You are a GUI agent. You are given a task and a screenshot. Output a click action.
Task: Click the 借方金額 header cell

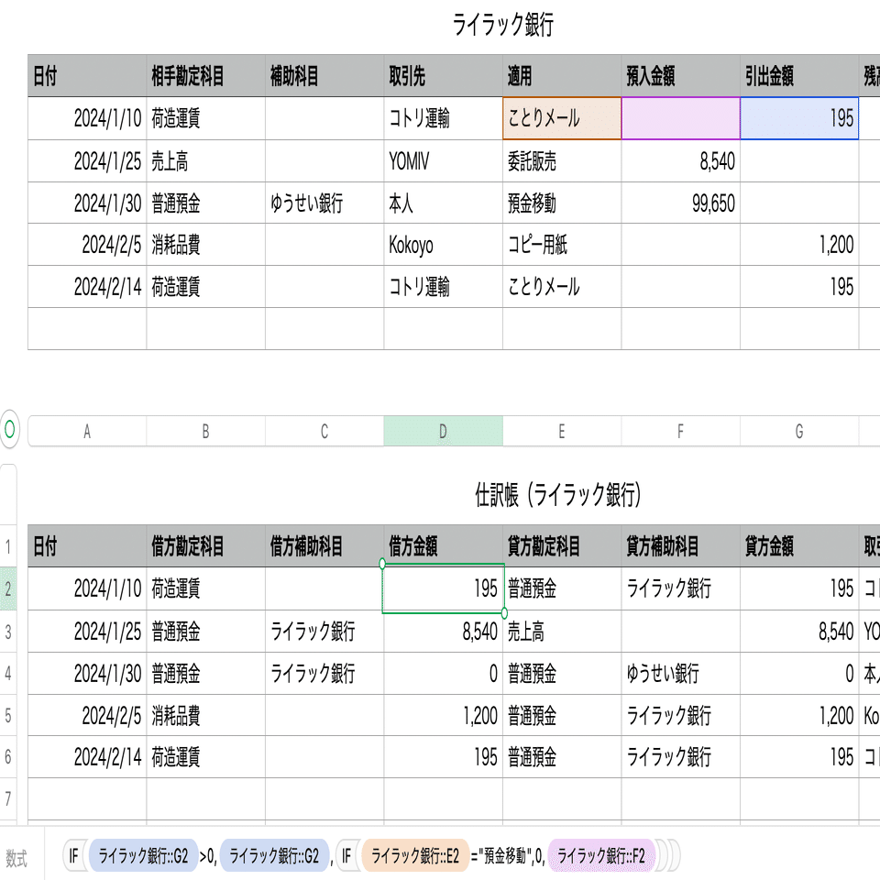(443, 547)
